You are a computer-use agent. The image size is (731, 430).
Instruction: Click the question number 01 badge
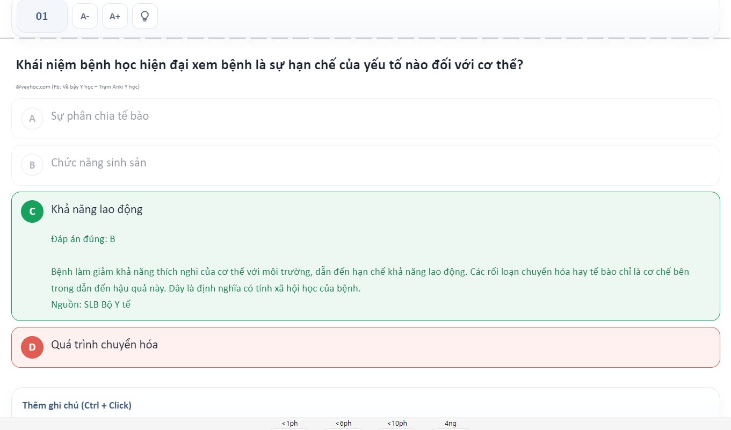[x=42, y=16]
